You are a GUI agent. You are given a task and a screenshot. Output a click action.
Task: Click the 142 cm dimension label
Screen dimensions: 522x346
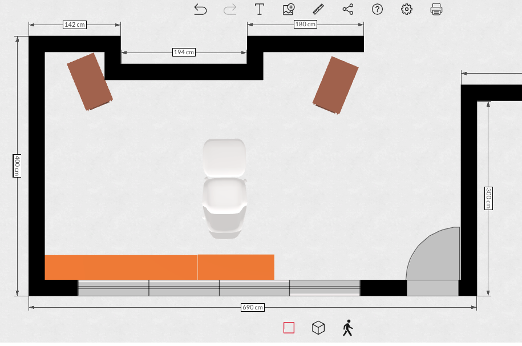[74, 25]
